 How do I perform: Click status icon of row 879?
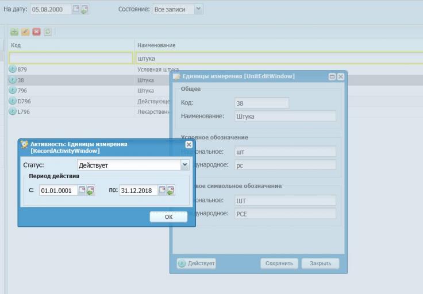click(x=13, y=69)
